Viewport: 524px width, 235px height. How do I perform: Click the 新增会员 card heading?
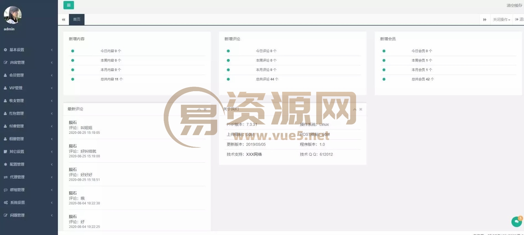388,39
